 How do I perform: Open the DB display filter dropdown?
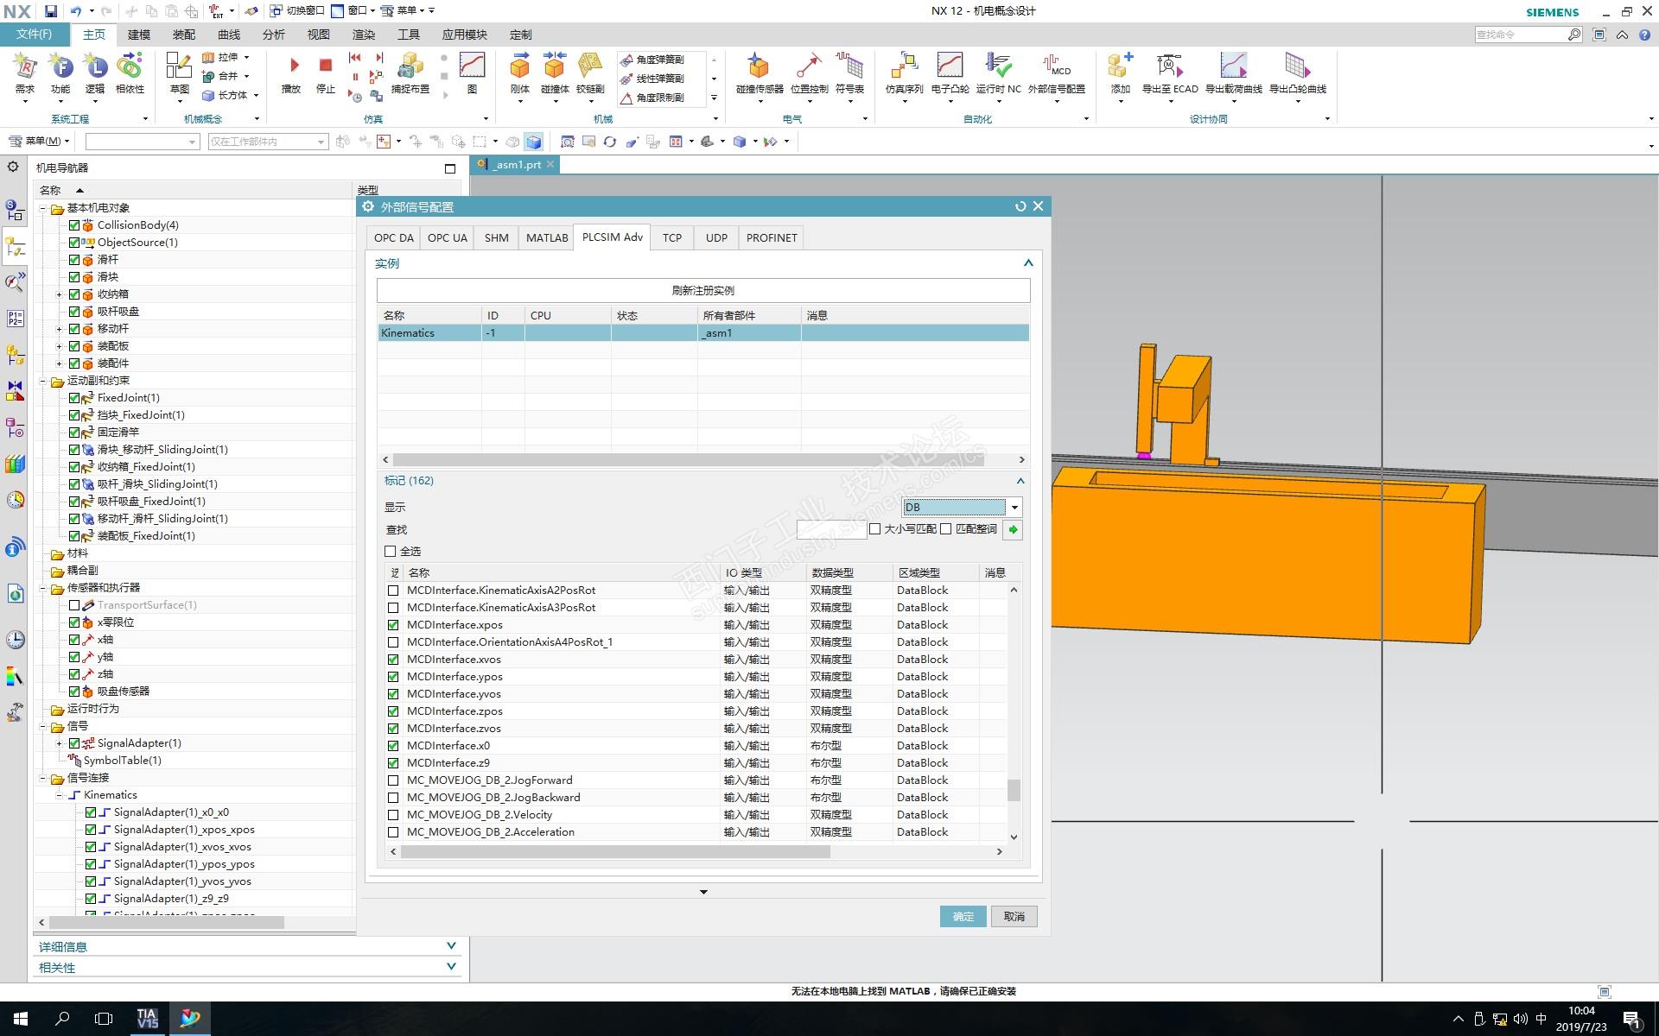1014,508
